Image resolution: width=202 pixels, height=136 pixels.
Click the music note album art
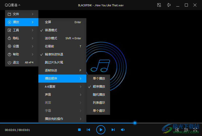click(x=100, y=66)
